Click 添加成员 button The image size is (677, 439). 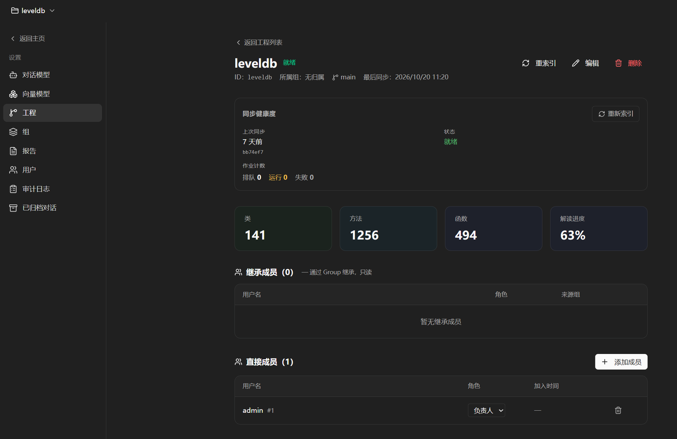(621, 362)
